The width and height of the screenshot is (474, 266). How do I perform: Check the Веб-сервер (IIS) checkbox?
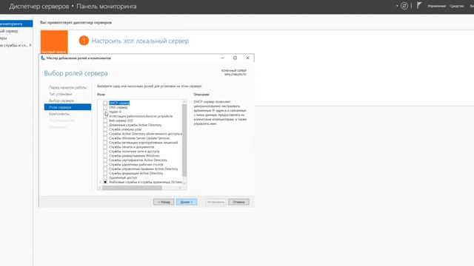pyautogui.click(x=105, y=120)
